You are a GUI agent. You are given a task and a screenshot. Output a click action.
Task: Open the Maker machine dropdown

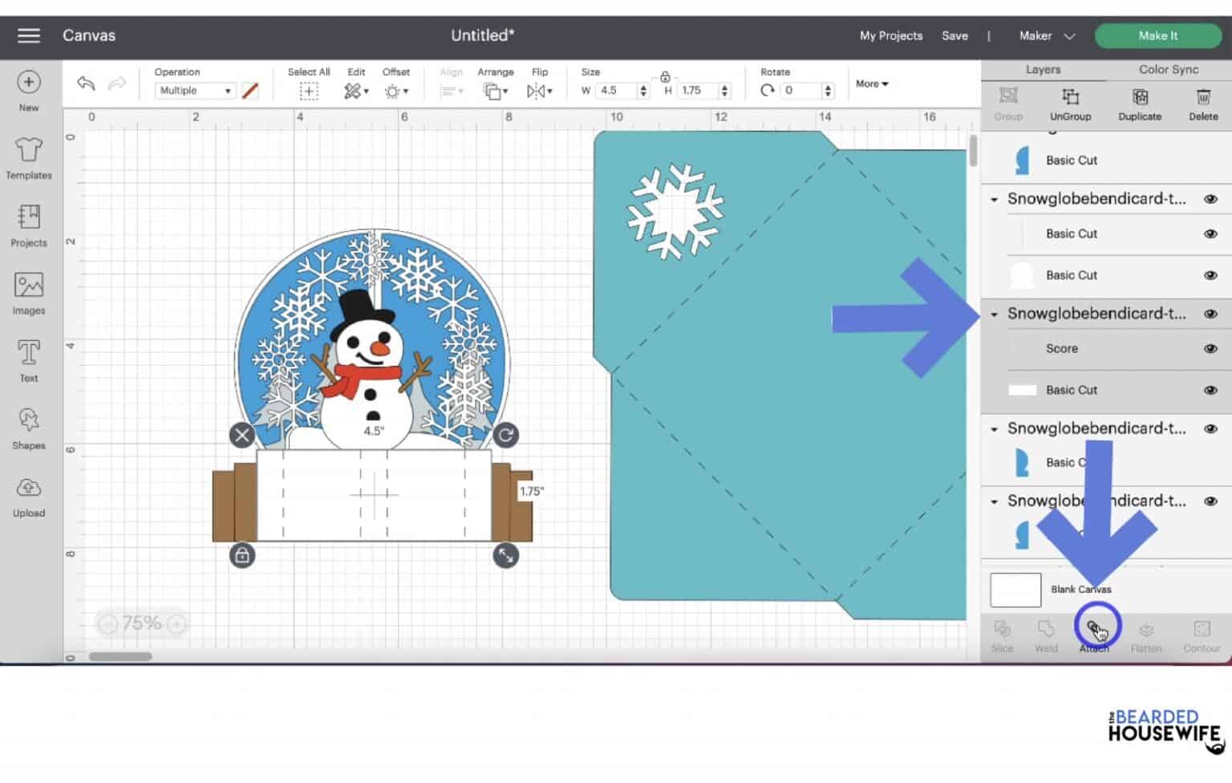1045,35
